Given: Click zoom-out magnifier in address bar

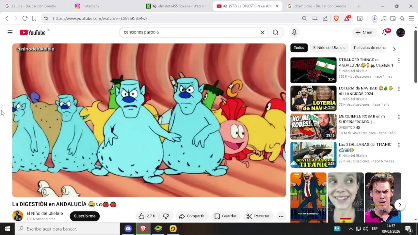Looking at the screenshot, I should tap(304, 18).
